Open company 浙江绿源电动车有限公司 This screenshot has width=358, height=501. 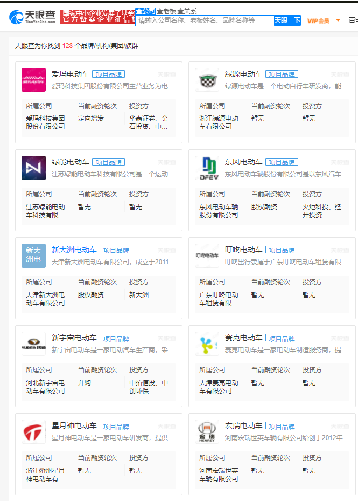click(x=219, y=122)
